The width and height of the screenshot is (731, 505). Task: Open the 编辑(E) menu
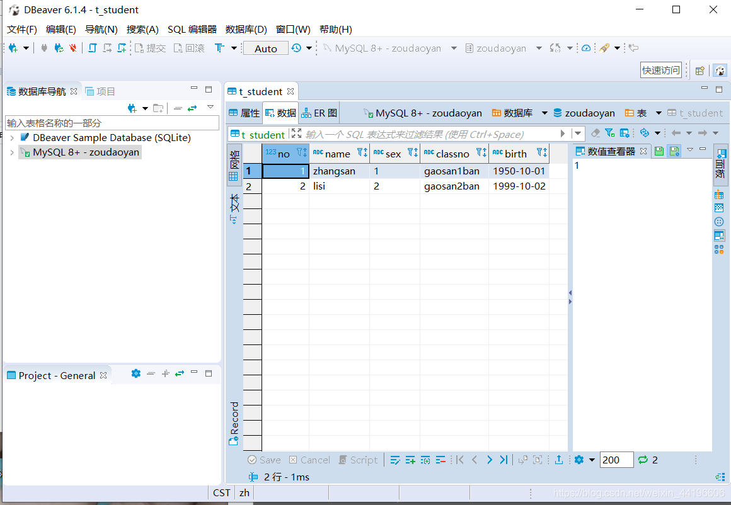[x=61, y=30]
